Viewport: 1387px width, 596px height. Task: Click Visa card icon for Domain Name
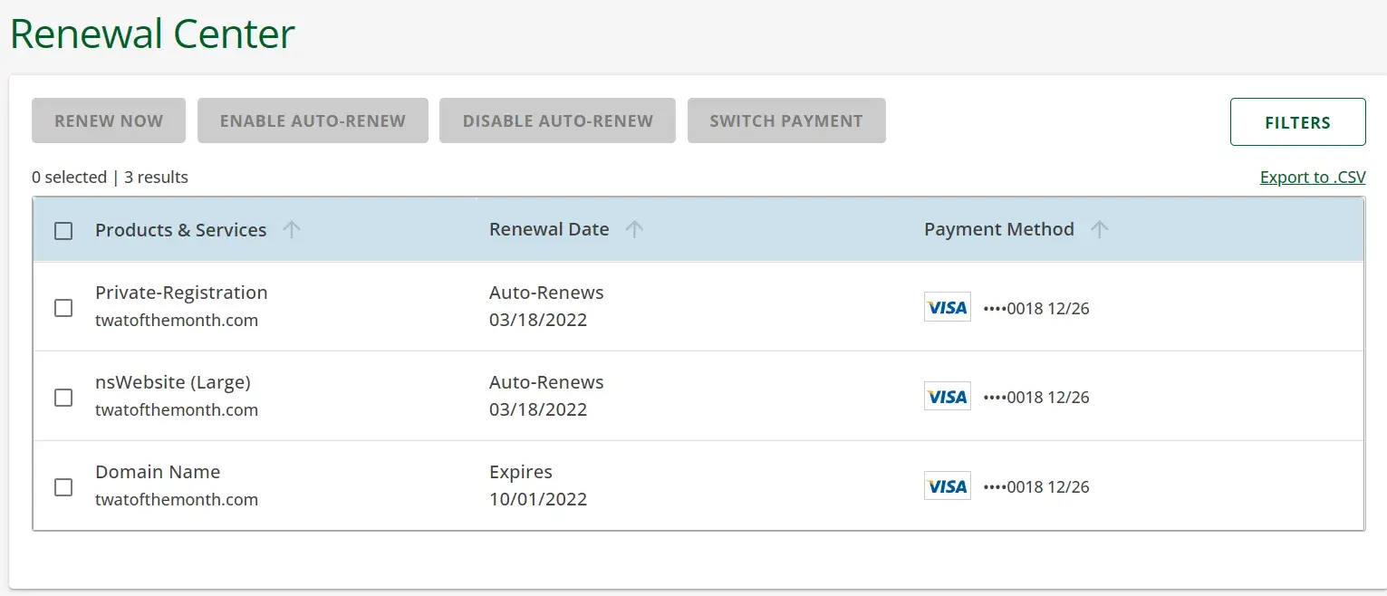[947, 486]
